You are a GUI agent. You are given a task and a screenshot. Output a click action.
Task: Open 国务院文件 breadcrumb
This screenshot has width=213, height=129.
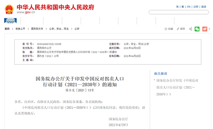click(x=37, y=29)
